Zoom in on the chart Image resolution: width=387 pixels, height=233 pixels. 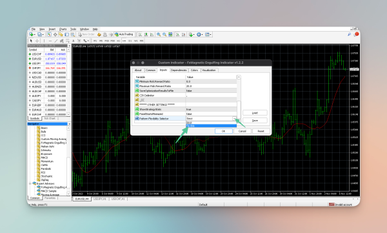pos(159,35)
